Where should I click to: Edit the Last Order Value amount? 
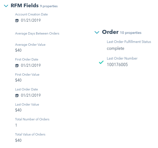click(18, 110)
